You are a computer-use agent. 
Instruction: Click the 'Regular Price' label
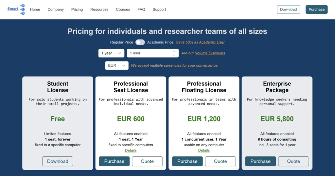(122, 42)
